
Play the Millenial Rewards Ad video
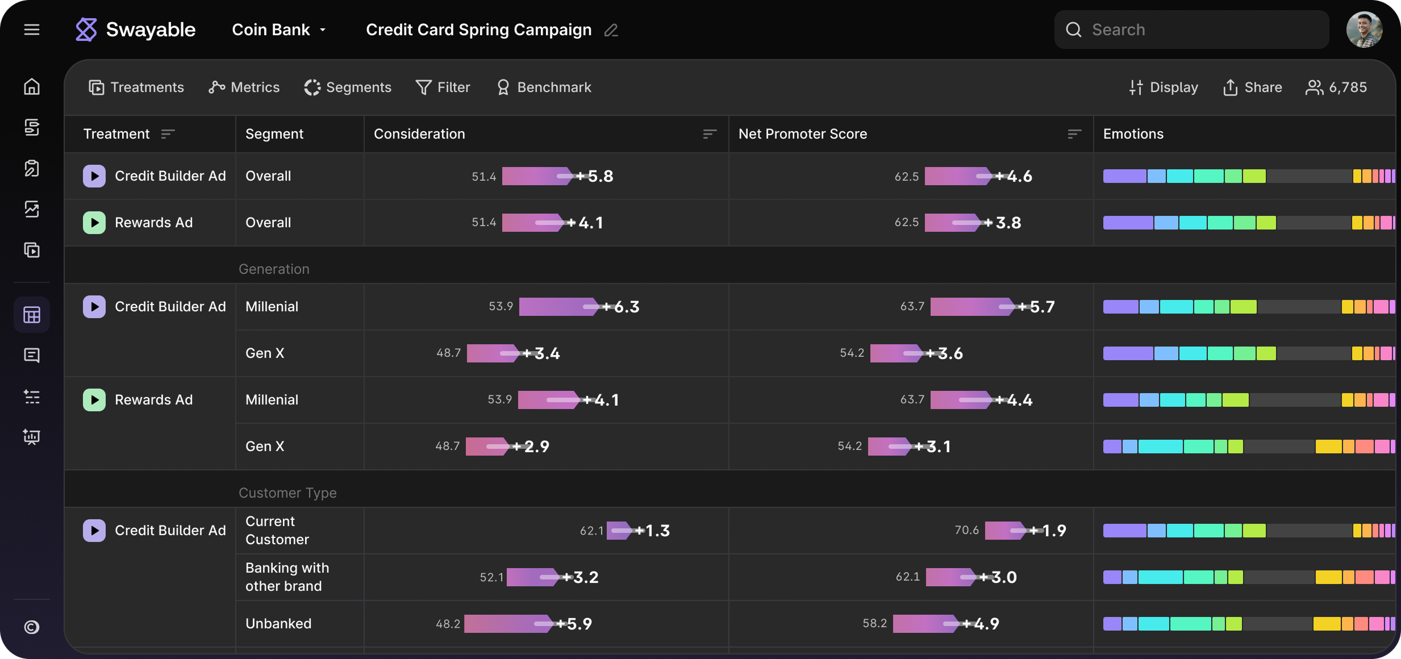[x=94, y=400]
